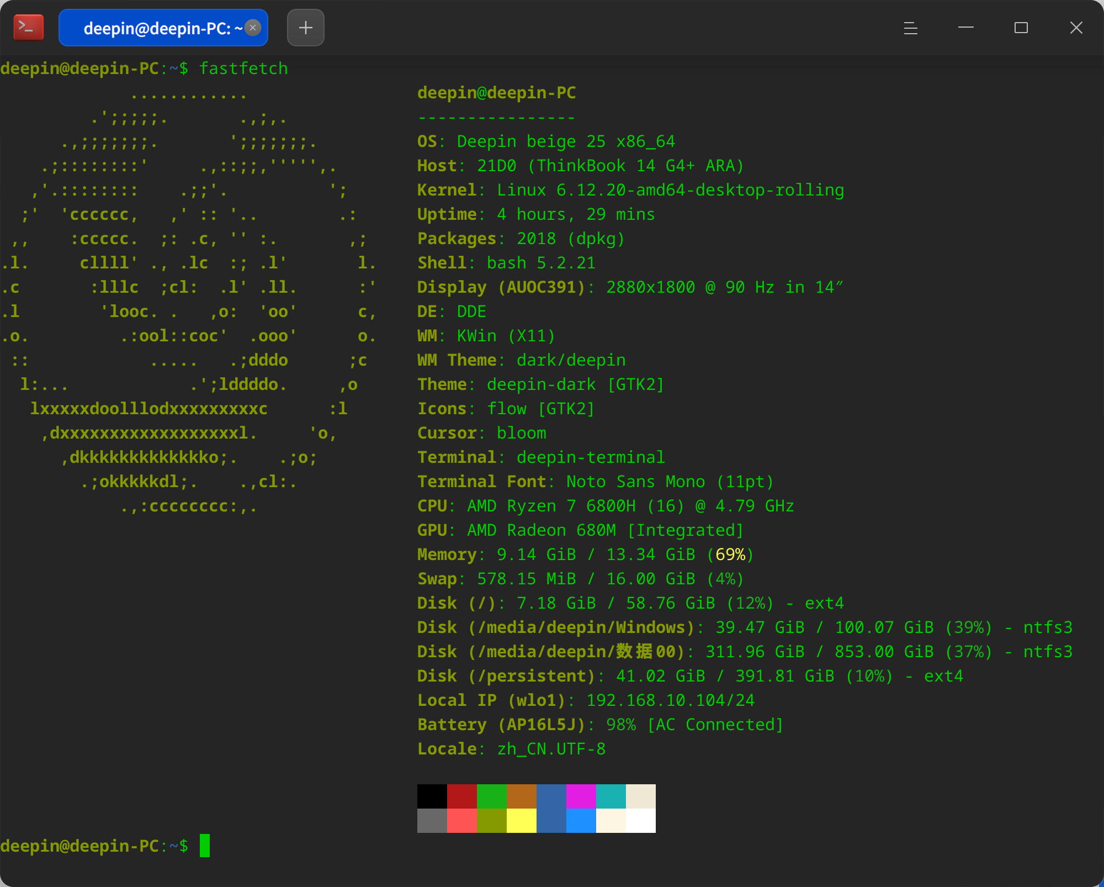Click the green color block

492,796
